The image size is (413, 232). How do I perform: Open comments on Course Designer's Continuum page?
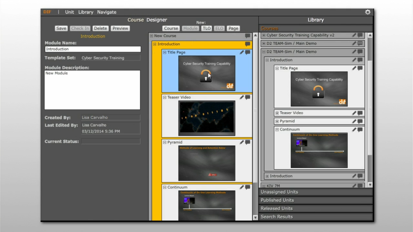pos(247,187)
